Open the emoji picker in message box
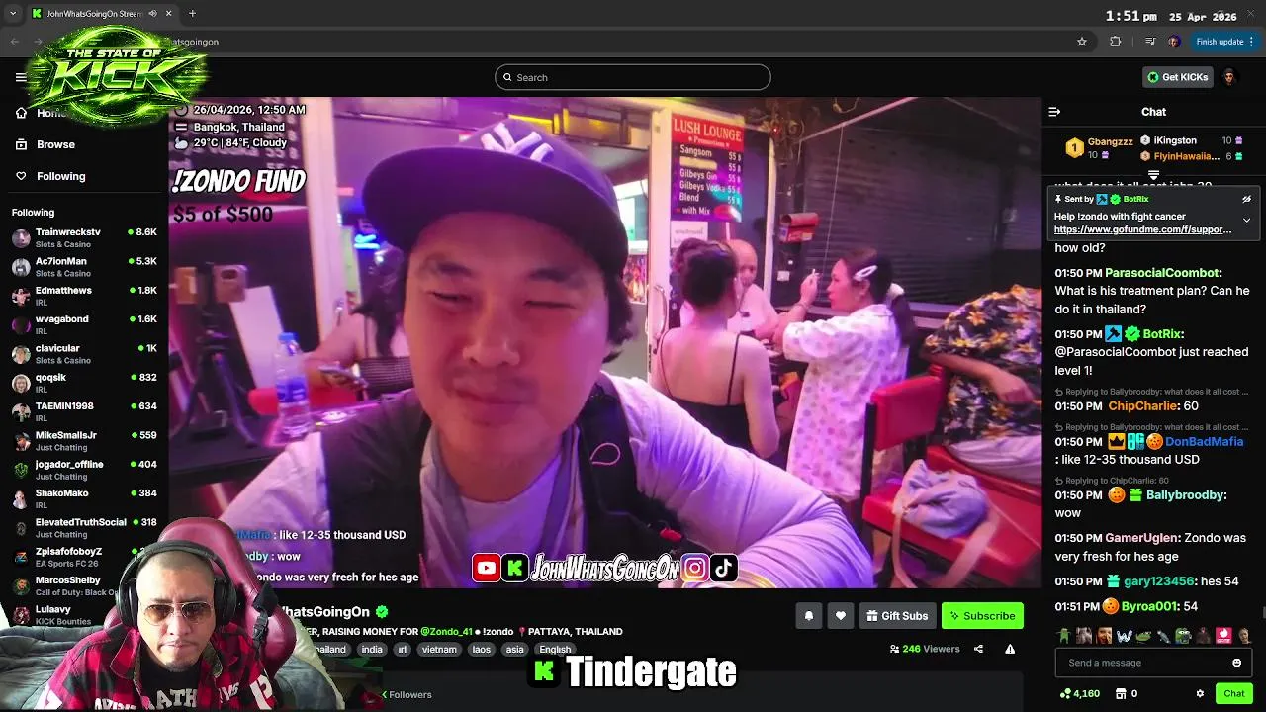Viewport: 1266px width, 712px height. pos(1236,663)
